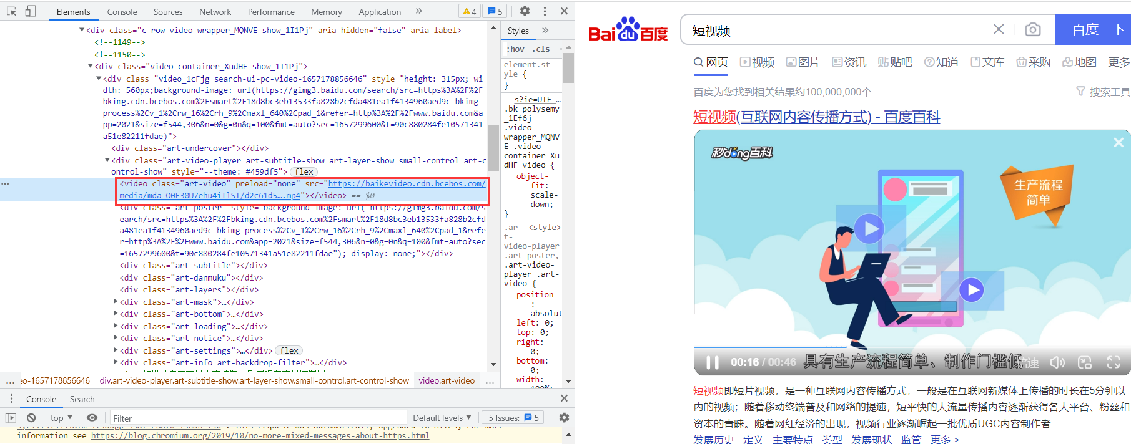Screen dimensions: 1131x444
Task: Open the top JavaScript context dropdown
Action: point(61,418)
